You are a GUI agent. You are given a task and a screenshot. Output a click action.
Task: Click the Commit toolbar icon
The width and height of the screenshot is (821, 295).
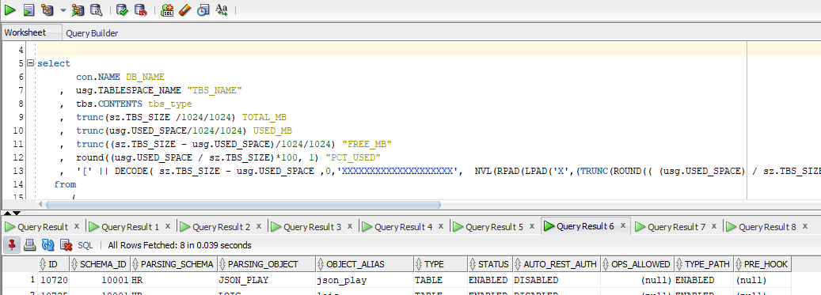[x=122, y=9]
